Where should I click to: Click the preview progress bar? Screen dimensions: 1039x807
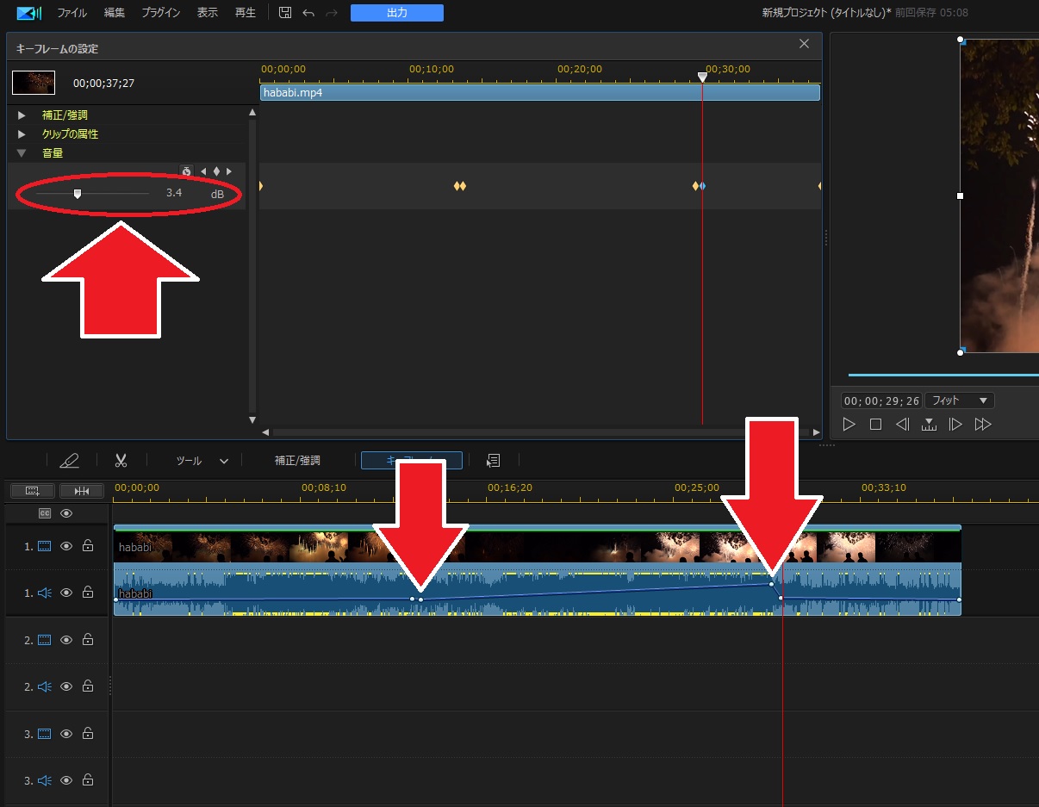coord(943,375)
